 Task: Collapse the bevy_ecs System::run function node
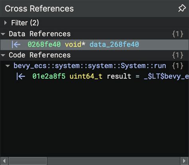pyautogui.click(x=8, y=66)
